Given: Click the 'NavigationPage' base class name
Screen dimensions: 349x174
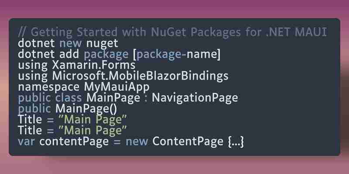Looking at the screenshot, I should click(195, 98).
